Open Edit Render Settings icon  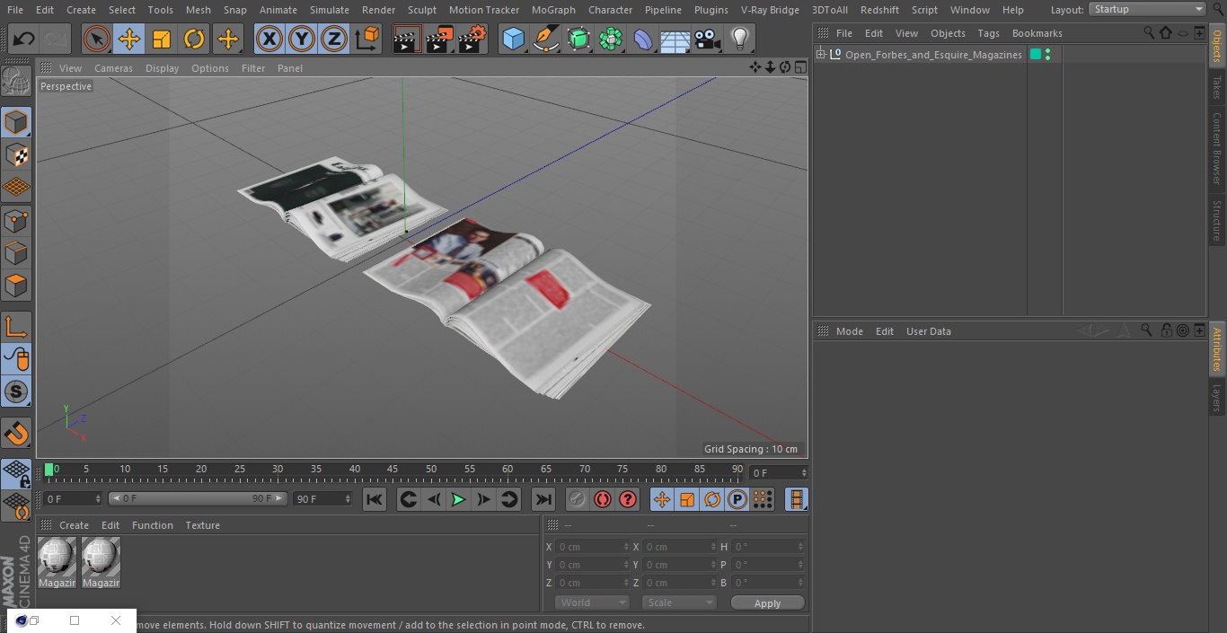tap(472, 39)
